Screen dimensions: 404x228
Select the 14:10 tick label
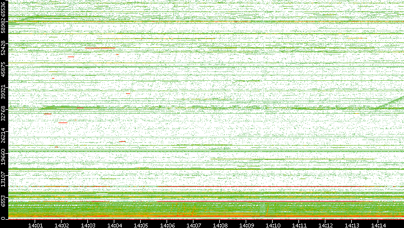(x=273, y=225)
